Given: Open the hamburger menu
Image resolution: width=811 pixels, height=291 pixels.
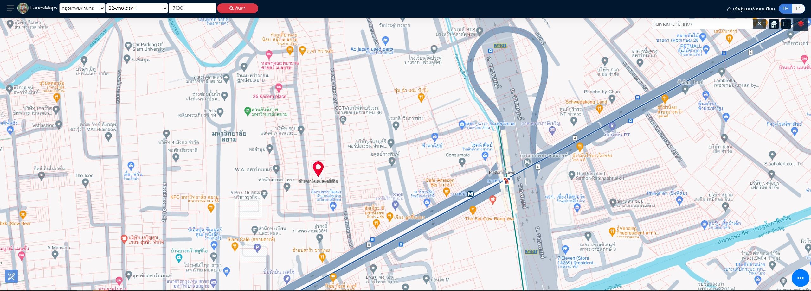Looking at the screenshot, I should pyautogui.click(x=10, y=9).
